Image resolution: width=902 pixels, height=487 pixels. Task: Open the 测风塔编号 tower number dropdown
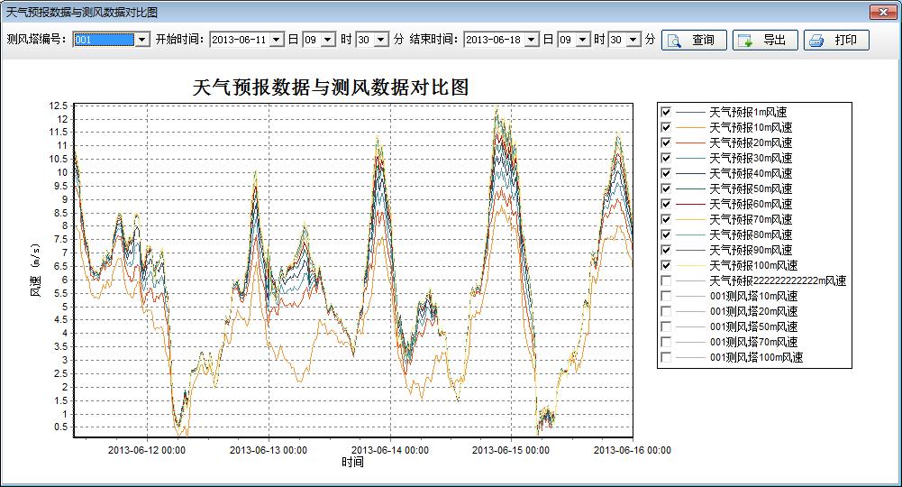click(142, 40)
